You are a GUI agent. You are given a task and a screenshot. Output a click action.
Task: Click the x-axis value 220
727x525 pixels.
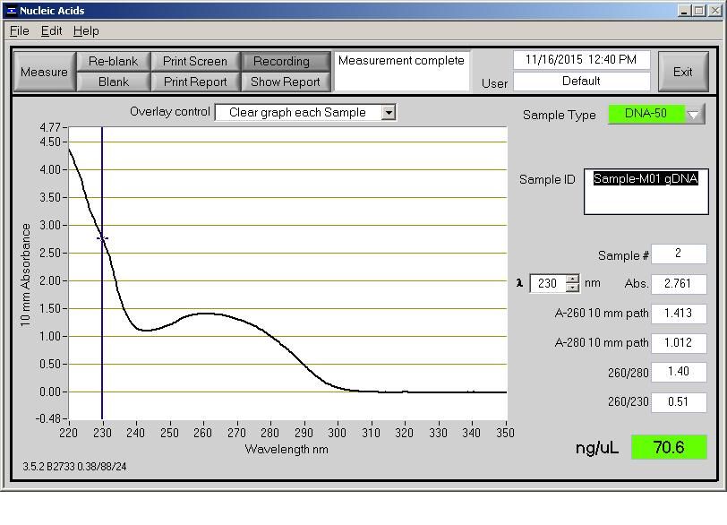[x=69, y=433]
